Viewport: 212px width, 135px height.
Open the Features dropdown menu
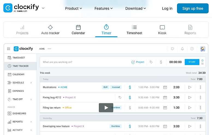(x=104, y=8)
